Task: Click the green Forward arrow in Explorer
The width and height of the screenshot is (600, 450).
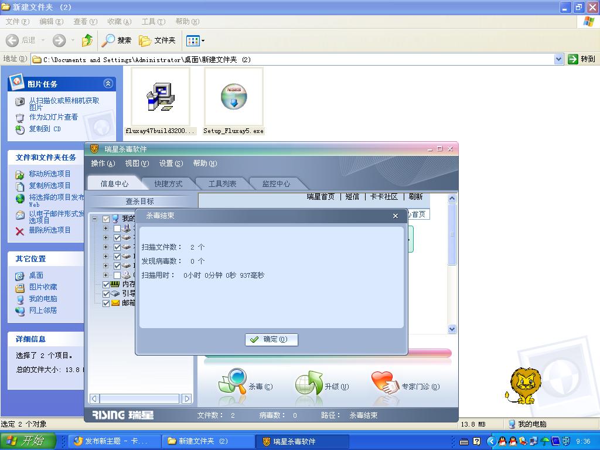Action: click(x=59, y=40)
